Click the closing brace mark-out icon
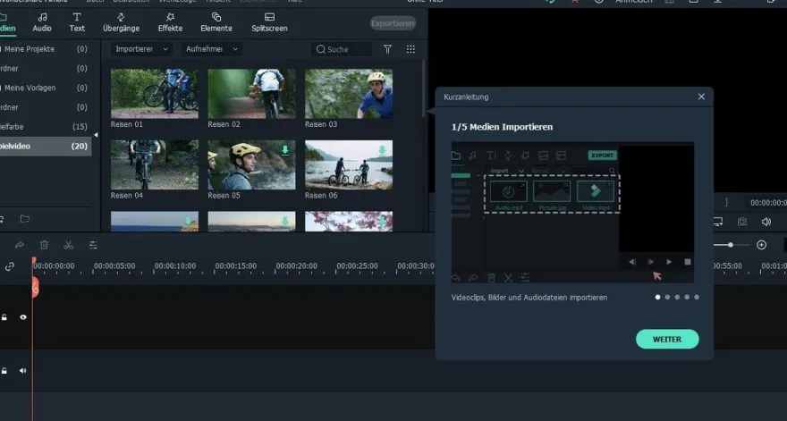Image resolution: width=787 pixels, height=421 pixels. [726, 202]
